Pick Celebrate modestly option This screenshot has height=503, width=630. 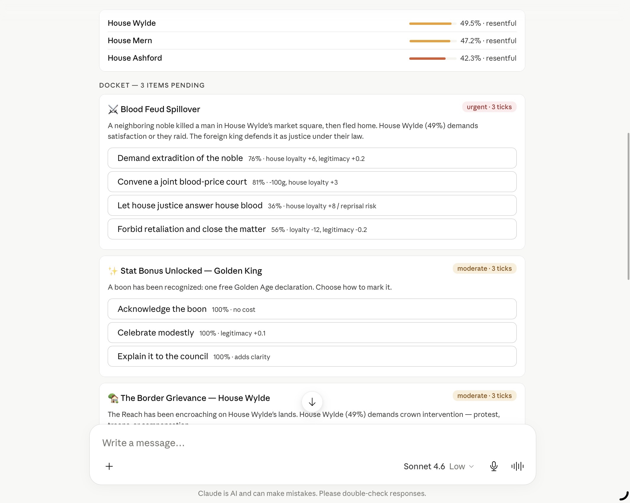(x=312, y=333)
